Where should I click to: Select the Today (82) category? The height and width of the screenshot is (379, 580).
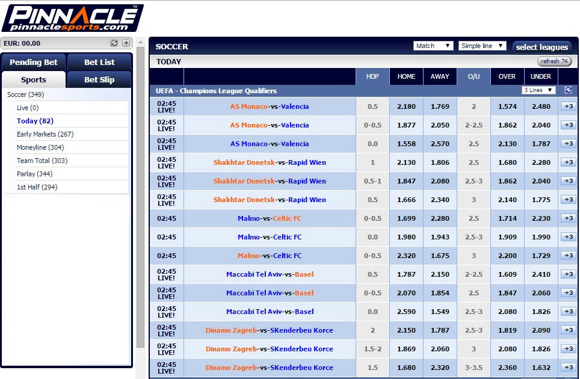[x=35, y=121]
